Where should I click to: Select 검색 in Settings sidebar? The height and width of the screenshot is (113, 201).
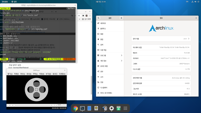(x=110, y=45)
